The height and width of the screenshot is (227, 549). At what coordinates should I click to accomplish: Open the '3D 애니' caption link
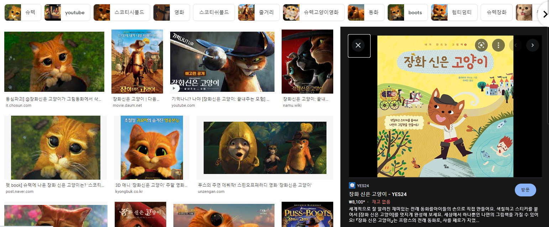click(151, 185)
